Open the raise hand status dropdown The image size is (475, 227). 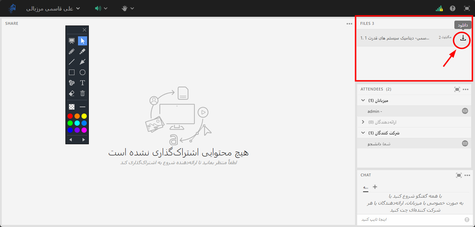tap(128, 8)
